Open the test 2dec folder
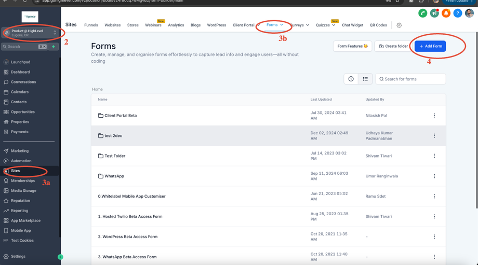478x265 pixels. coord(113,136)
